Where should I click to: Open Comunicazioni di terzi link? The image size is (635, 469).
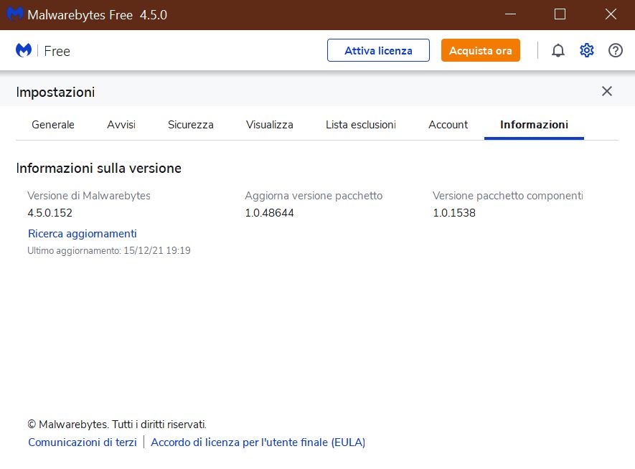coord(83,442)
